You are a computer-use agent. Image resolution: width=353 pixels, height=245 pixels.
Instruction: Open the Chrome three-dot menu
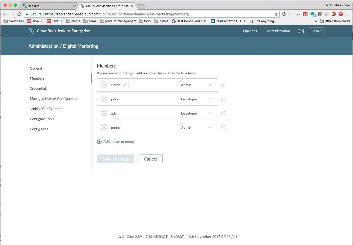pos(348,14)
